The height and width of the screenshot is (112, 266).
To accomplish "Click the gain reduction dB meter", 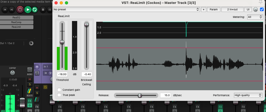I will tap(75, 46).
